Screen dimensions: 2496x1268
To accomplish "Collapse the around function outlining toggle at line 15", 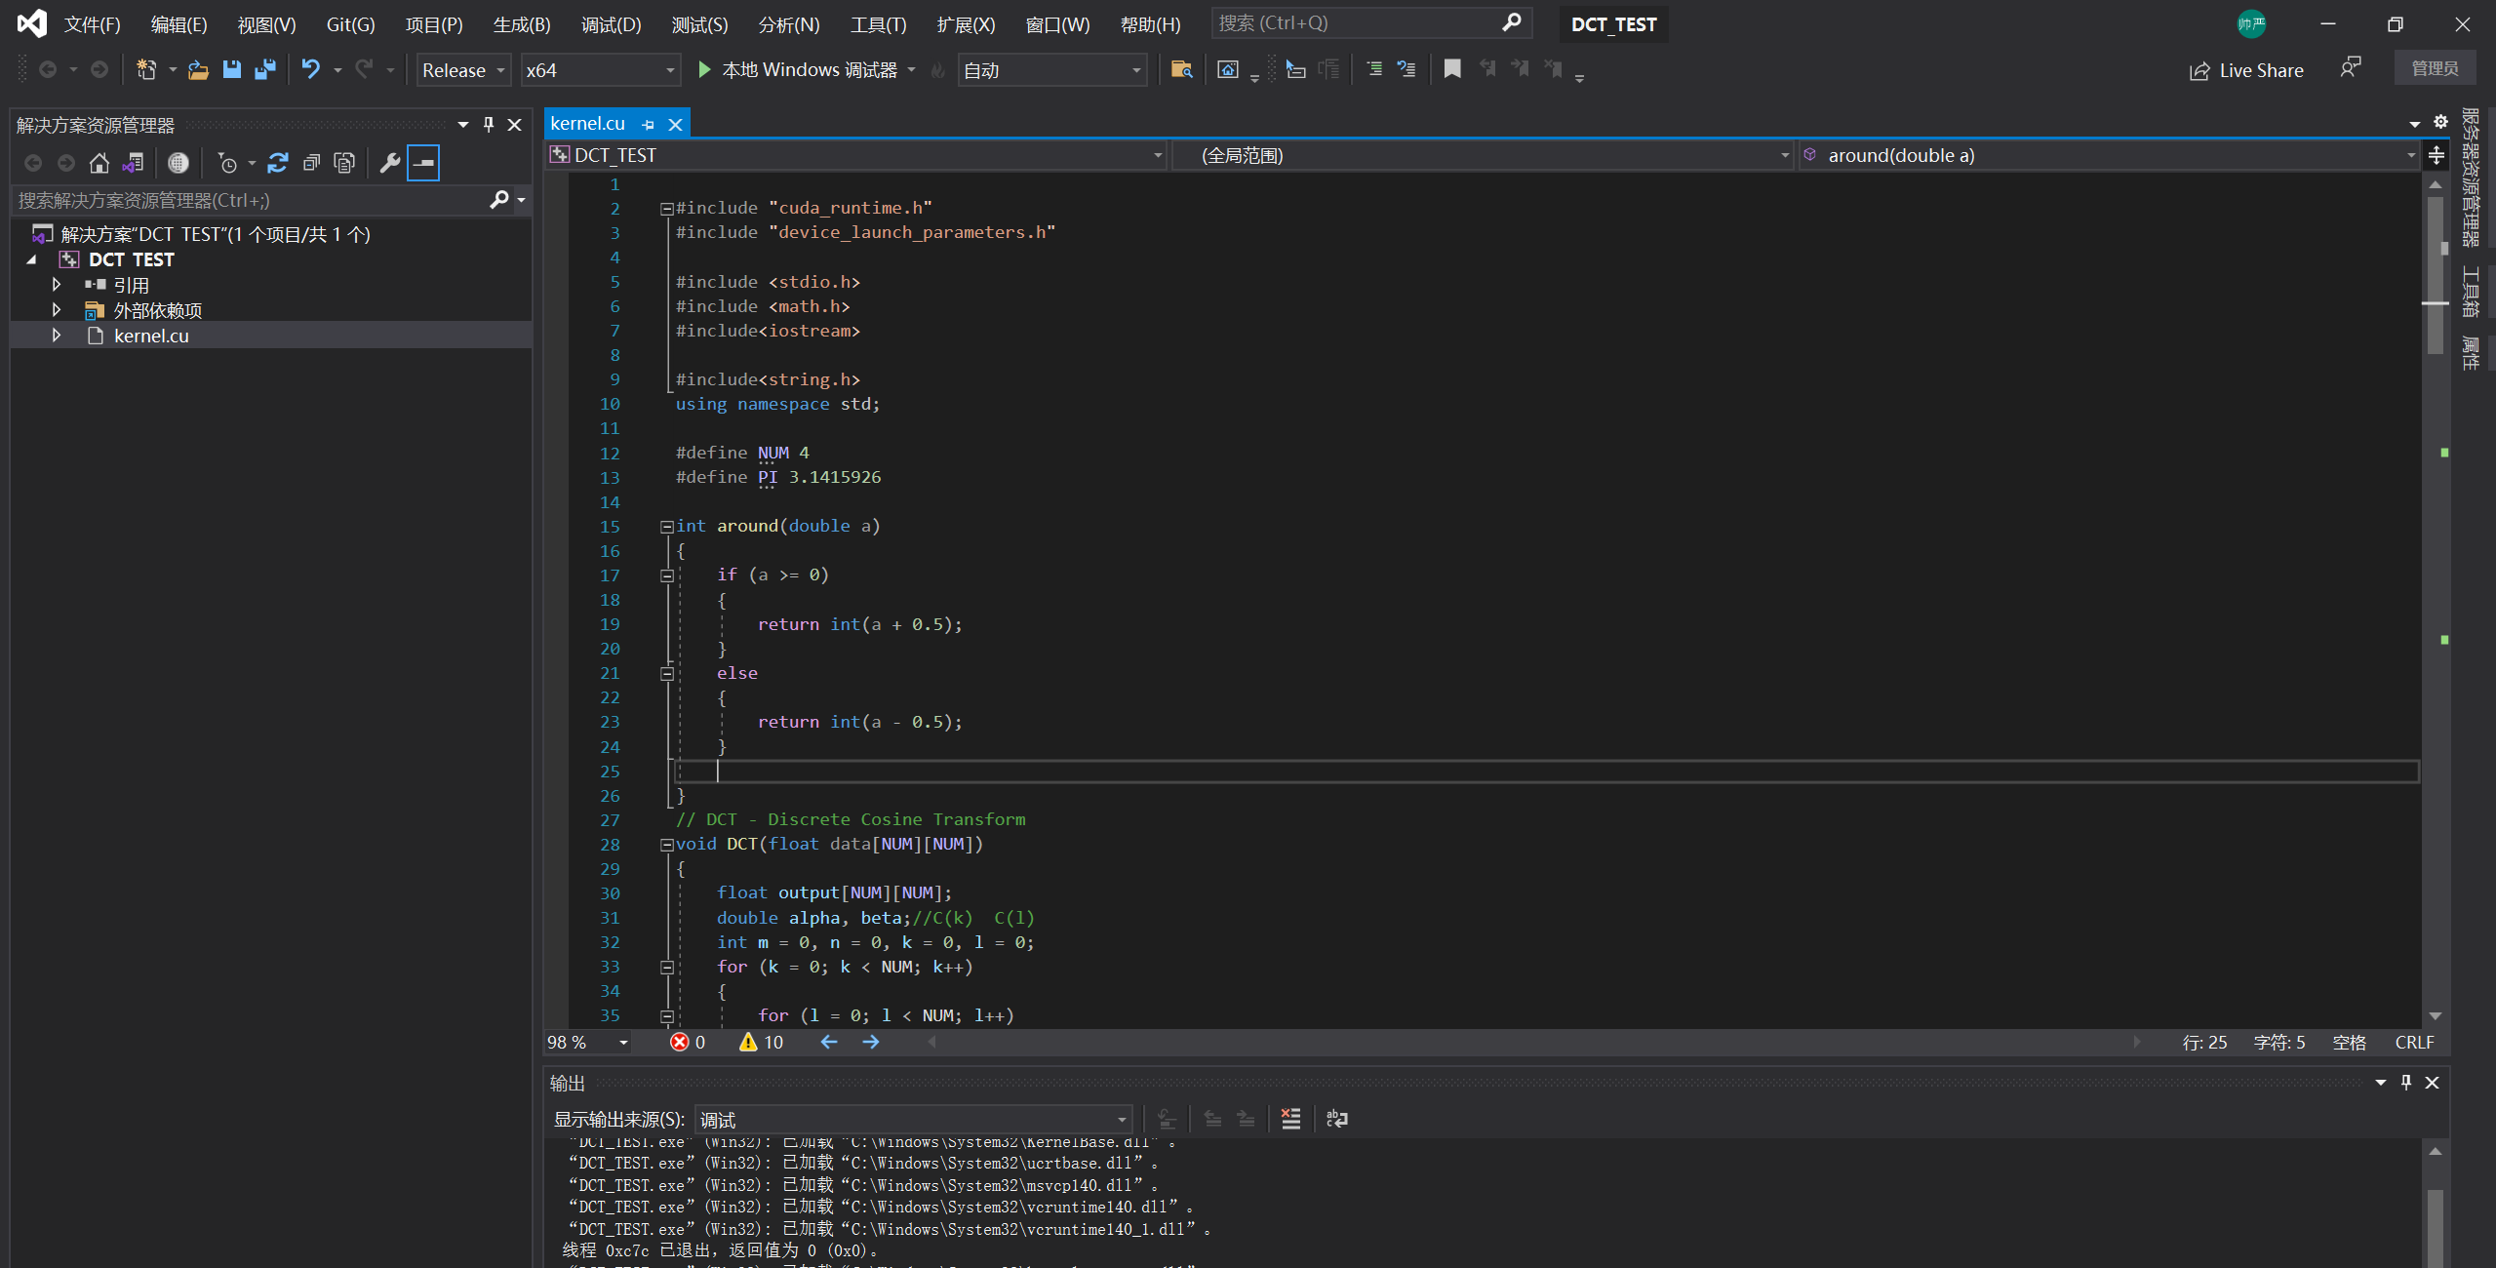I will click(x=667, y=527).
